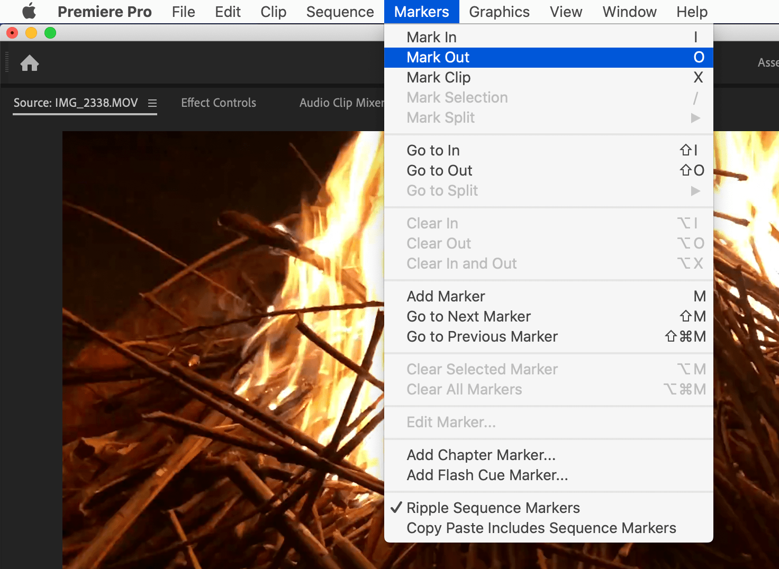This screenshot has height=569, width=779.
Task: Open the View menu
Action: point(566,12)
